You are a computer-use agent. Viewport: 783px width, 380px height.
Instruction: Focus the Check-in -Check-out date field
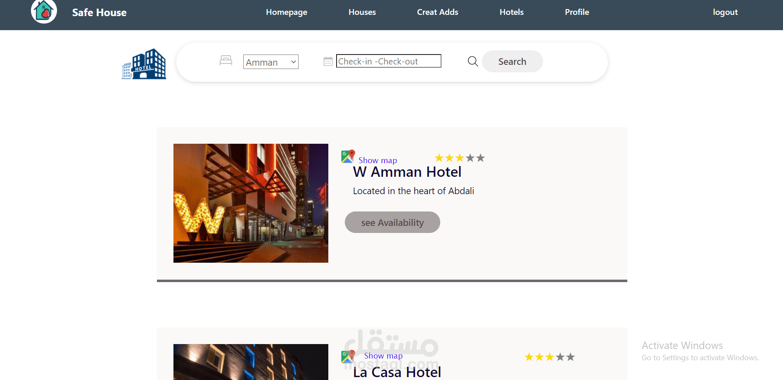click(389, 61)
